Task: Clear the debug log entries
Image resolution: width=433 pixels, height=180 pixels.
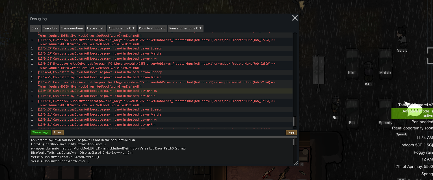Action: pyautogui.click(x=36, y=28)
